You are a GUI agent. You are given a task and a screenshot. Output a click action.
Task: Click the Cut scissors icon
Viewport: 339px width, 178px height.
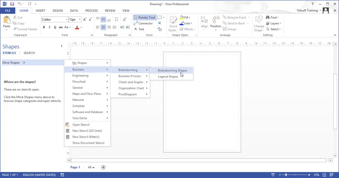pyautogui.click(x=15, y=17)
